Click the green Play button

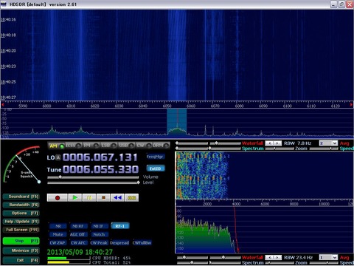click(x=75, y=198)
